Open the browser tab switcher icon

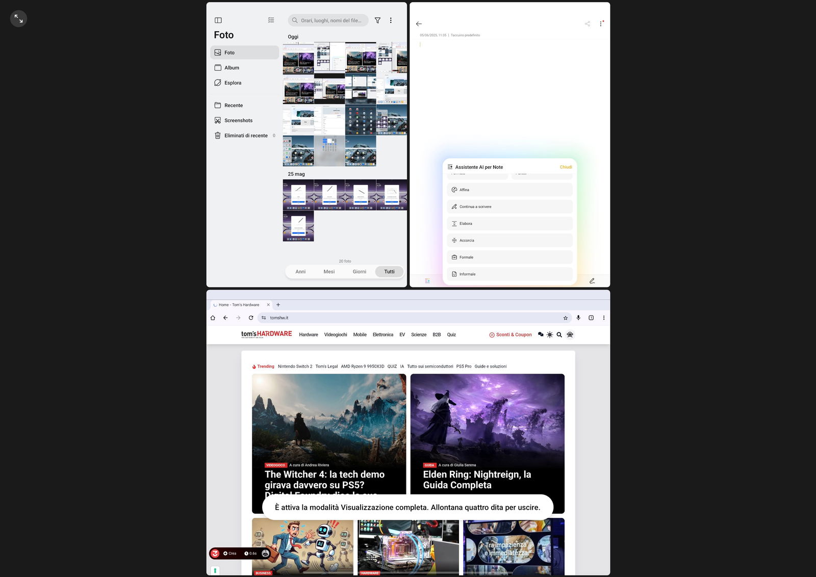pyautogui.click(x=591, y=318)
